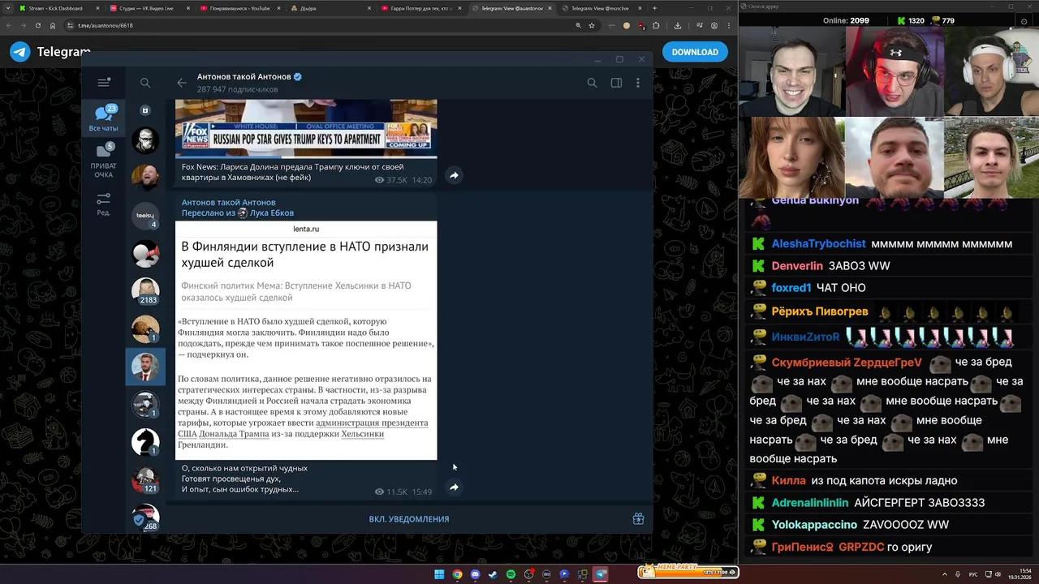Open OBS Studio from the taskbar
The height and width of the screenshot is (584, 1039).
[x=528, y=574]
